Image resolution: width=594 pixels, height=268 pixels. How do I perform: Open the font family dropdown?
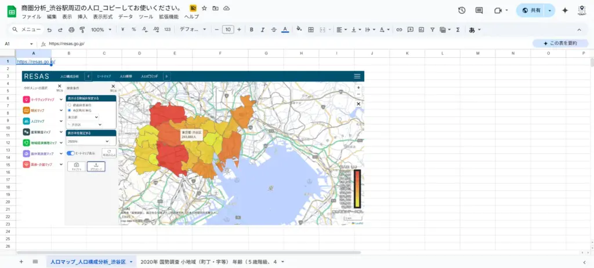click(193, 30)
